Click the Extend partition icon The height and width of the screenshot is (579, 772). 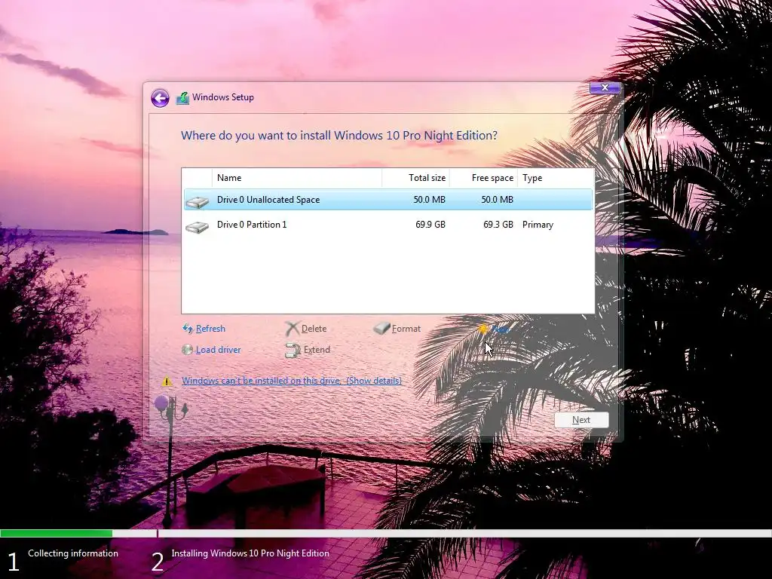point(293,350)
